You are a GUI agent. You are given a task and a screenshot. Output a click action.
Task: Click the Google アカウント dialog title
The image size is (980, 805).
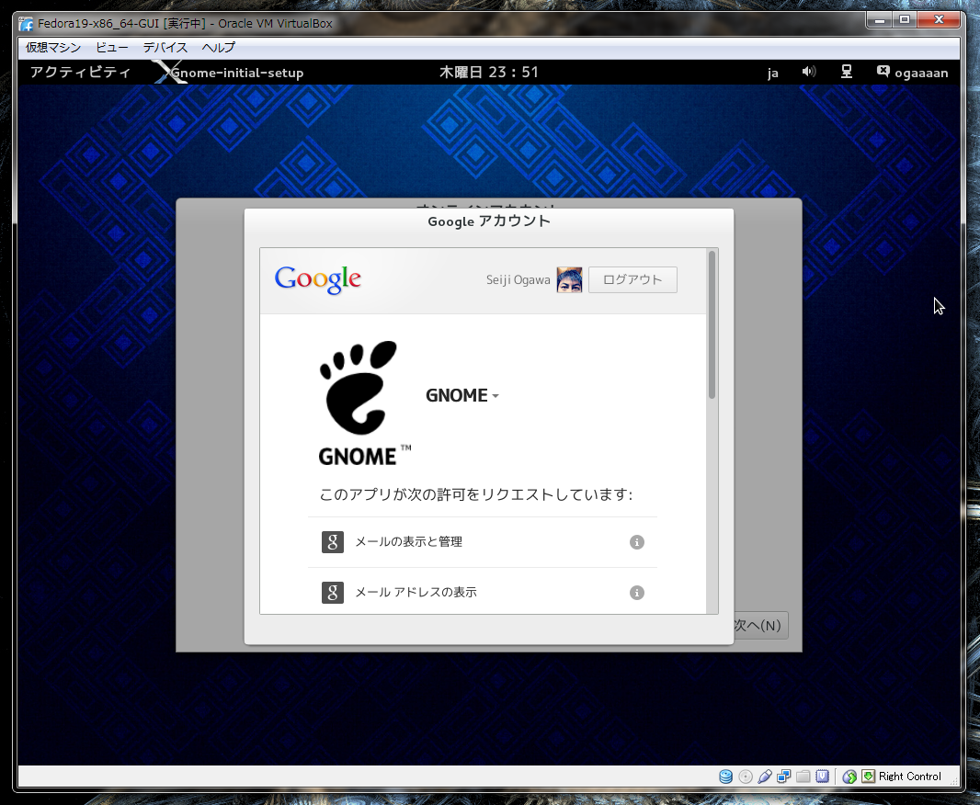click(x=489, y=221)
